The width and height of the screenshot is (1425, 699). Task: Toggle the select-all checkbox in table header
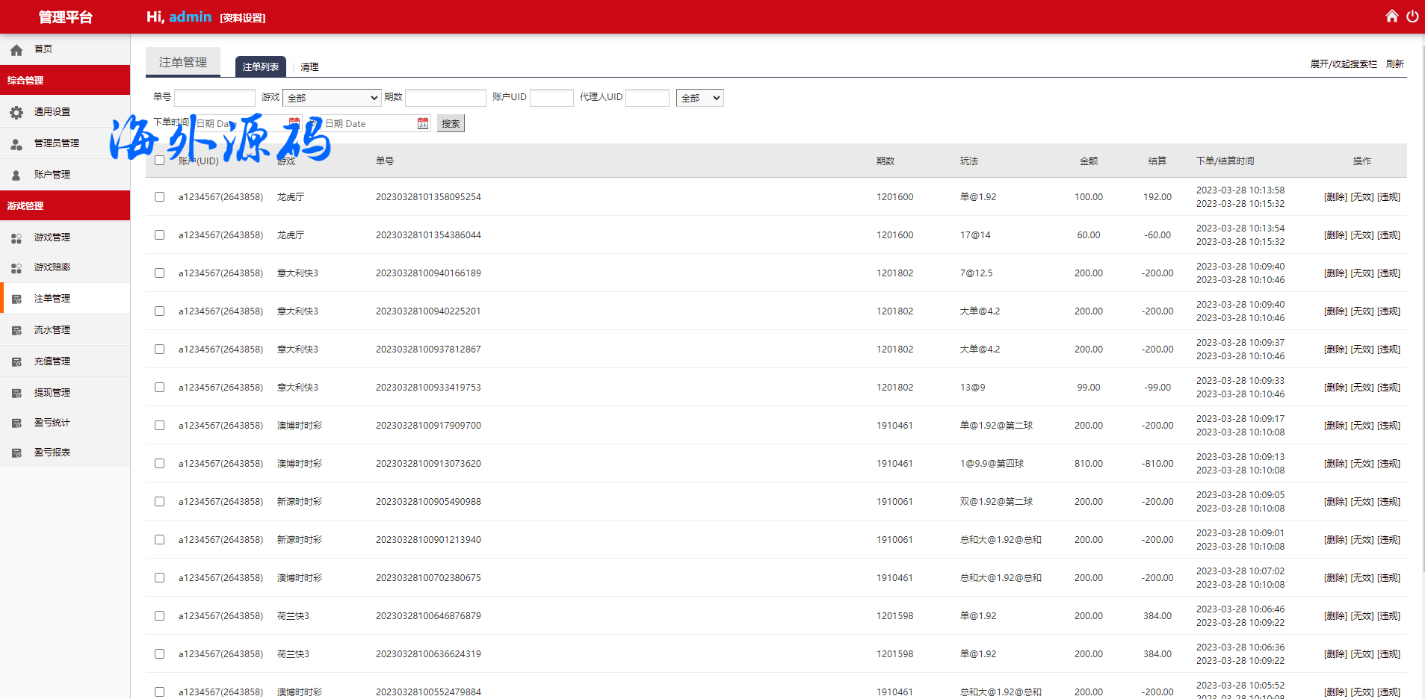point(159,161)
